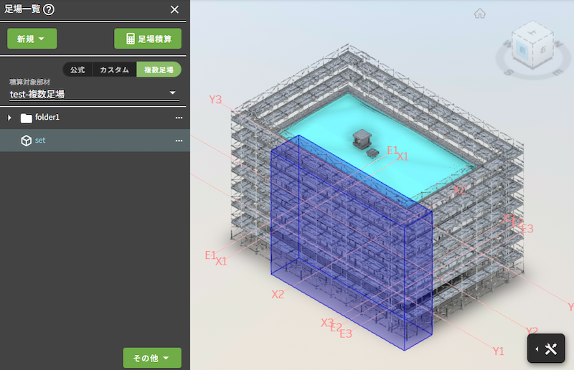The width and height of the screenshot is (574, 370).
Task: Expand the tools wrench panel
Action: (550, 349)
